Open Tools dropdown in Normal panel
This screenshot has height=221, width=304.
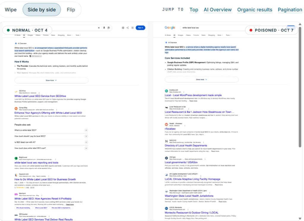78,35
